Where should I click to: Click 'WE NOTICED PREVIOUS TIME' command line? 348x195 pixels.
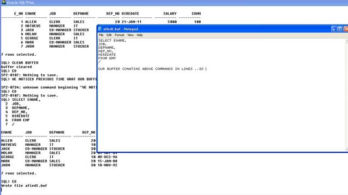49,79
